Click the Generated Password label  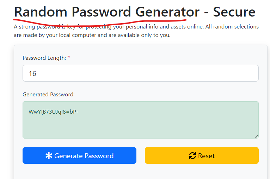click(49, 94)
